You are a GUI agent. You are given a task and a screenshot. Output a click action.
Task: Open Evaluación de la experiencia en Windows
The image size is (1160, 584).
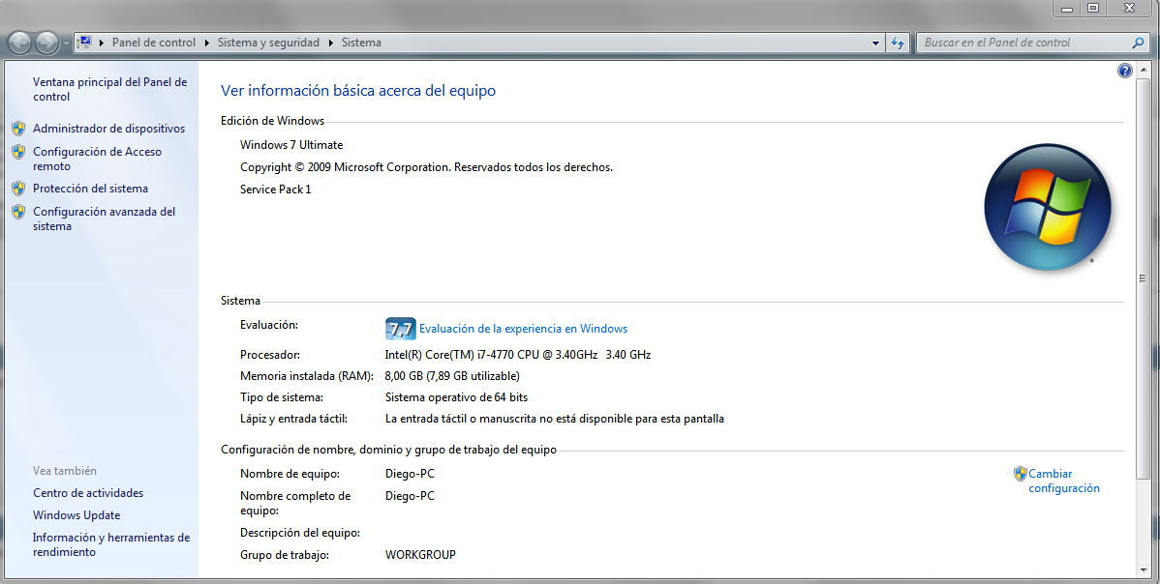click(523, 329)
